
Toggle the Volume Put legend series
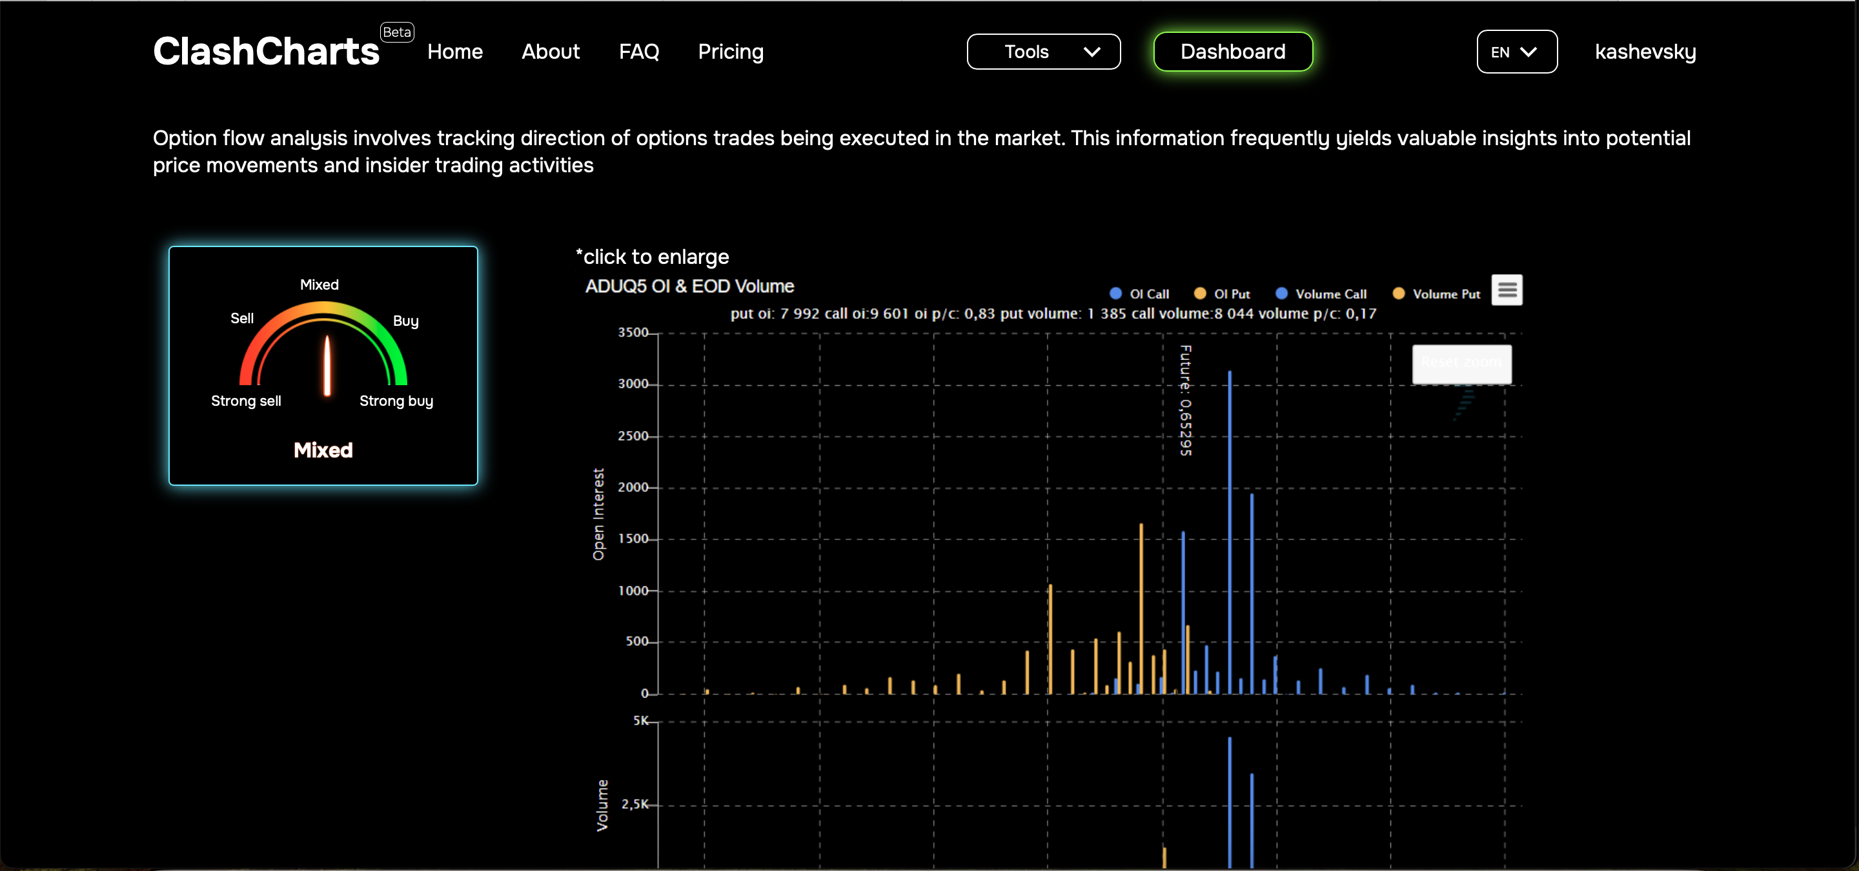tap(1437, 294)
